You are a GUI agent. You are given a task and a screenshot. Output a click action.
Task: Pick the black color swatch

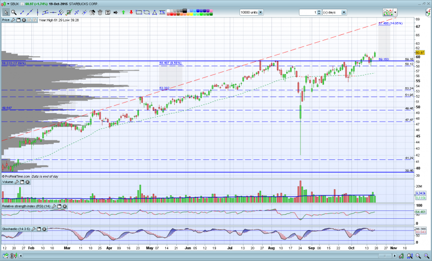[185, 11]
